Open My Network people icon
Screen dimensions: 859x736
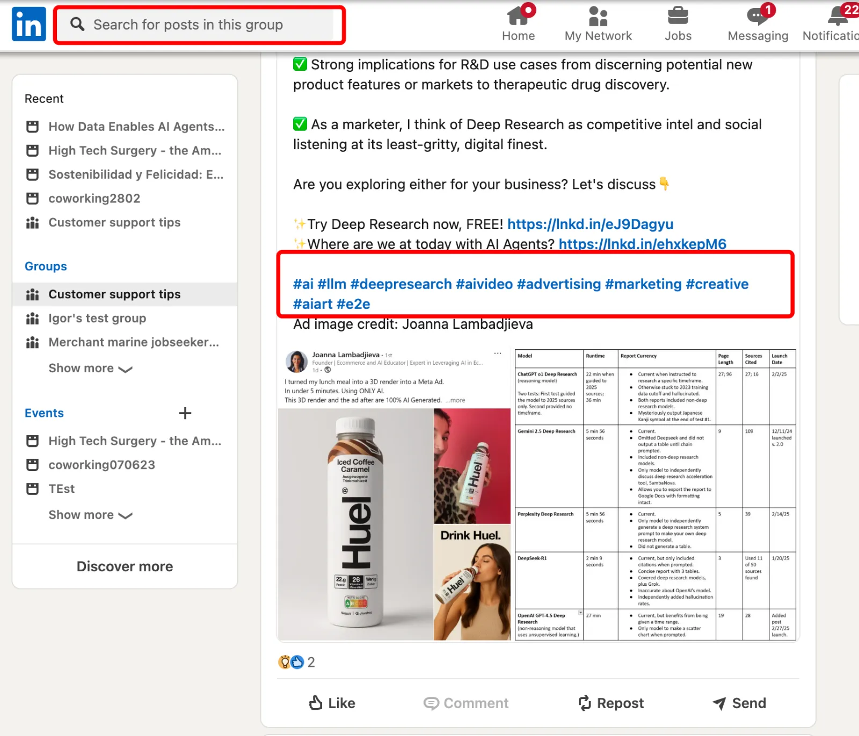pyautogui.click(x=598, y=16)
